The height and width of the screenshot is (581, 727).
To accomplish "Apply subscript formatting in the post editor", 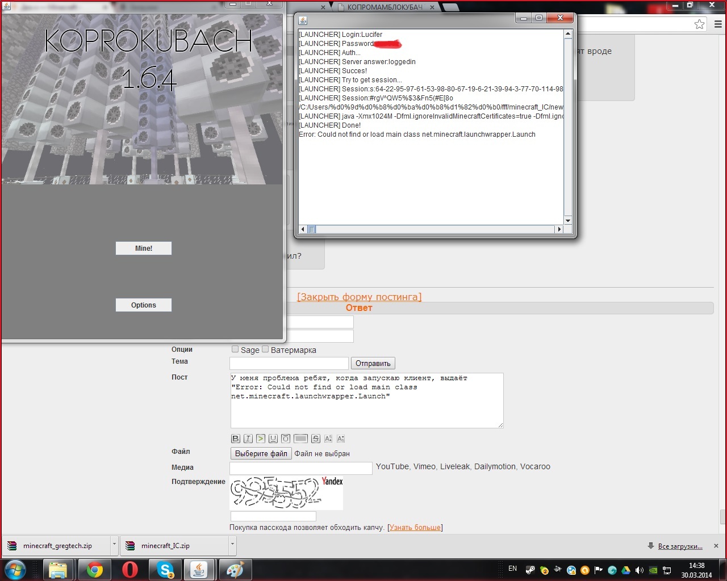I will point(341,439).
